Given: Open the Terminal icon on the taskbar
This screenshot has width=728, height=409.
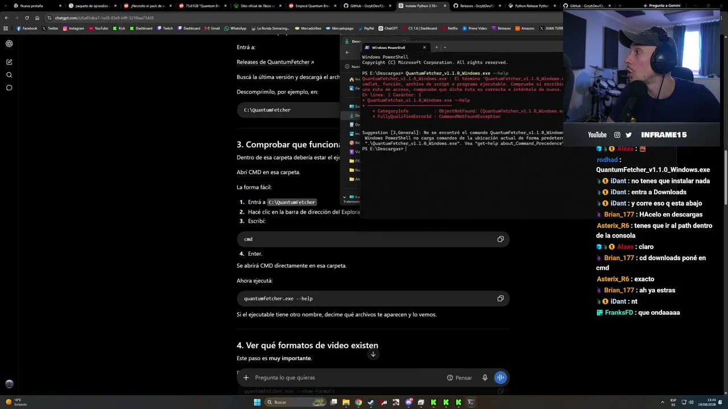Looking at the screenshot, I should 471,402.
